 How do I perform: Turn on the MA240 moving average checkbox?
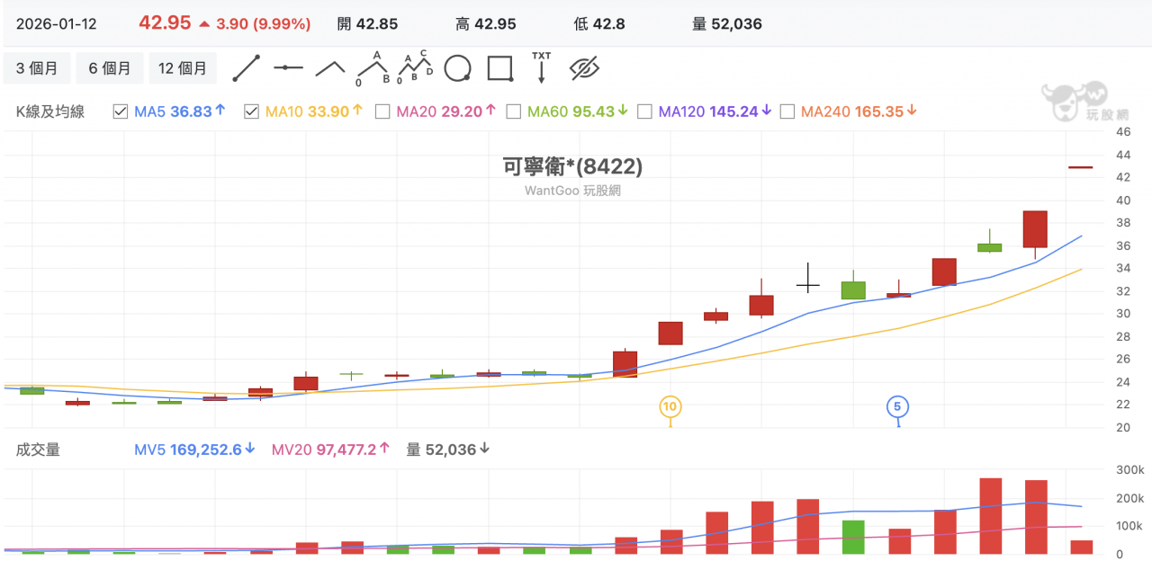pyautogui.click(x=787, y=111)
